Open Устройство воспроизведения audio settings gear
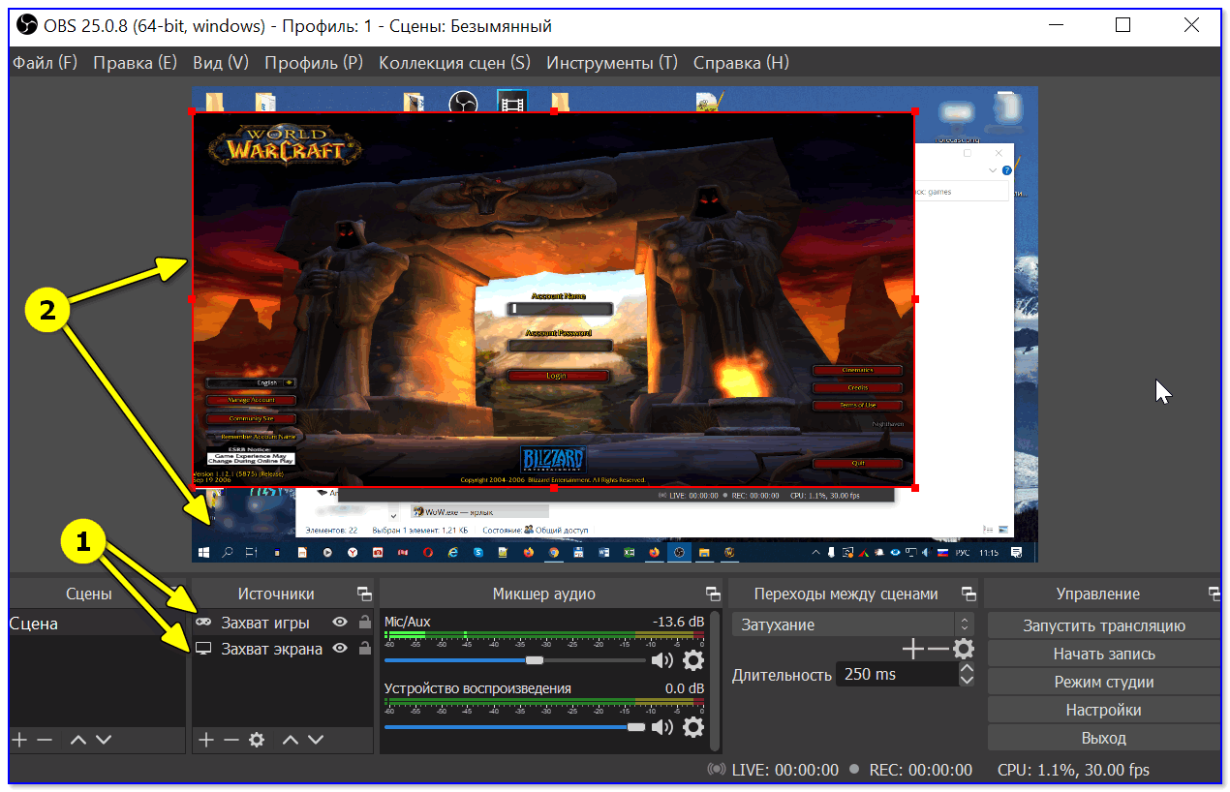The height and width of the screenshot is (792, 1230). (693, 727)
